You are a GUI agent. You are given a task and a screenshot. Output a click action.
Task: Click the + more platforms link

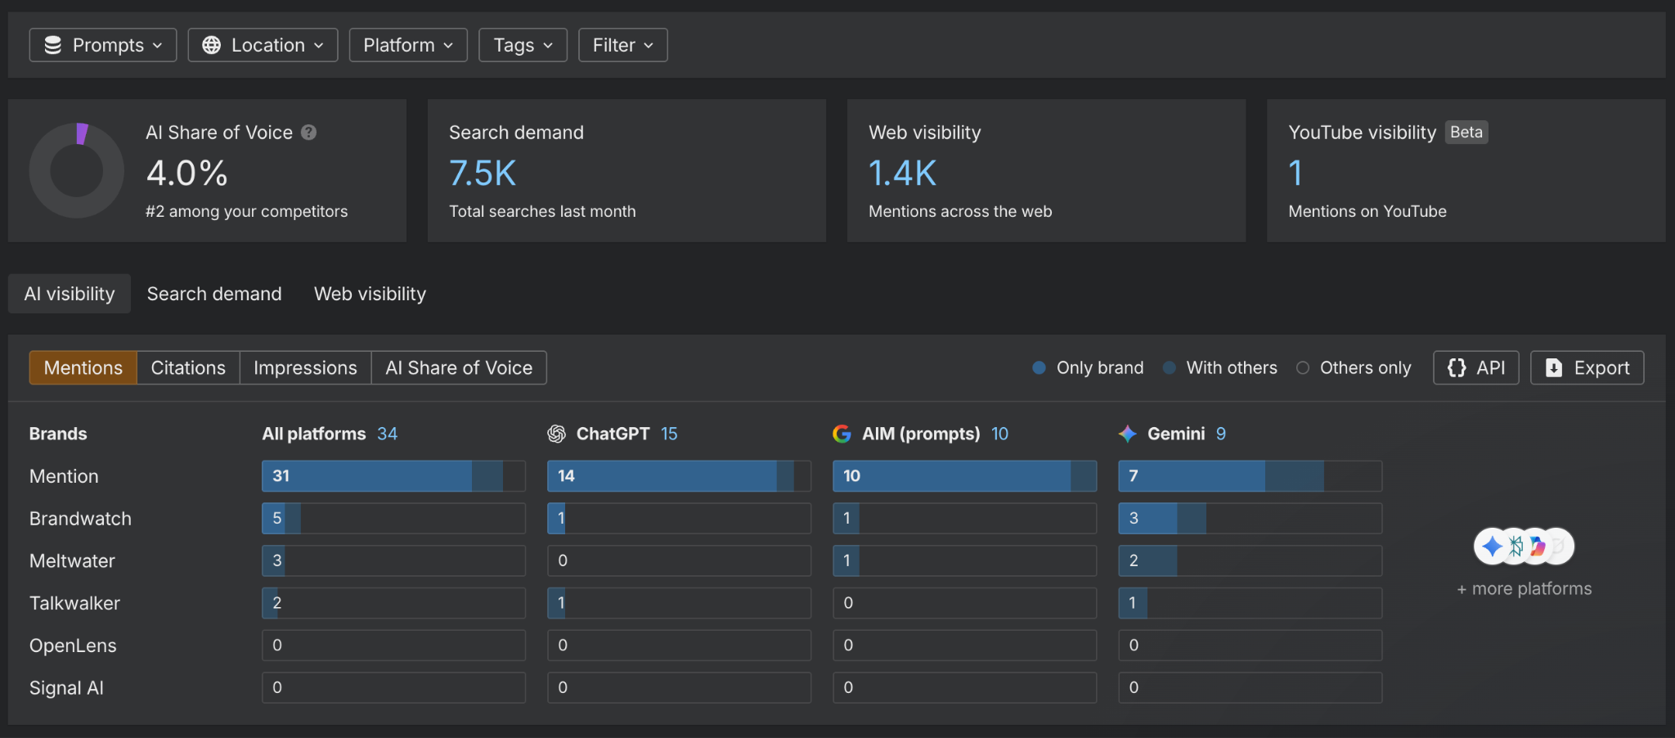pyautogui.click(x=1525, y=588)
